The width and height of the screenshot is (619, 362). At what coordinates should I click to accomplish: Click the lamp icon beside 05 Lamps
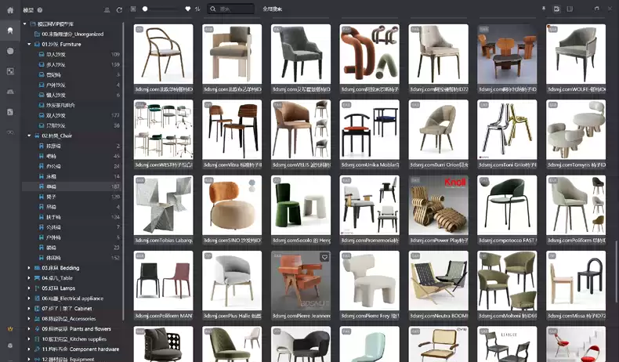[37, 288]
